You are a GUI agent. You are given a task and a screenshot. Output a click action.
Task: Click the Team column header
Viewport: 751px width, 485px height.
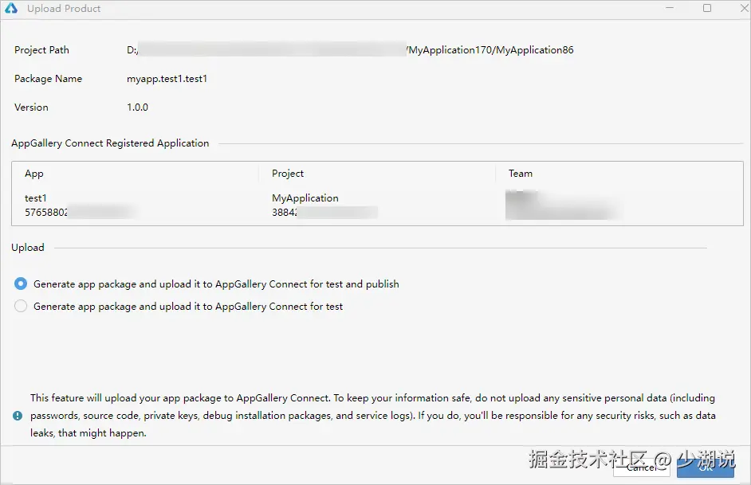click(x=520, y=174)
